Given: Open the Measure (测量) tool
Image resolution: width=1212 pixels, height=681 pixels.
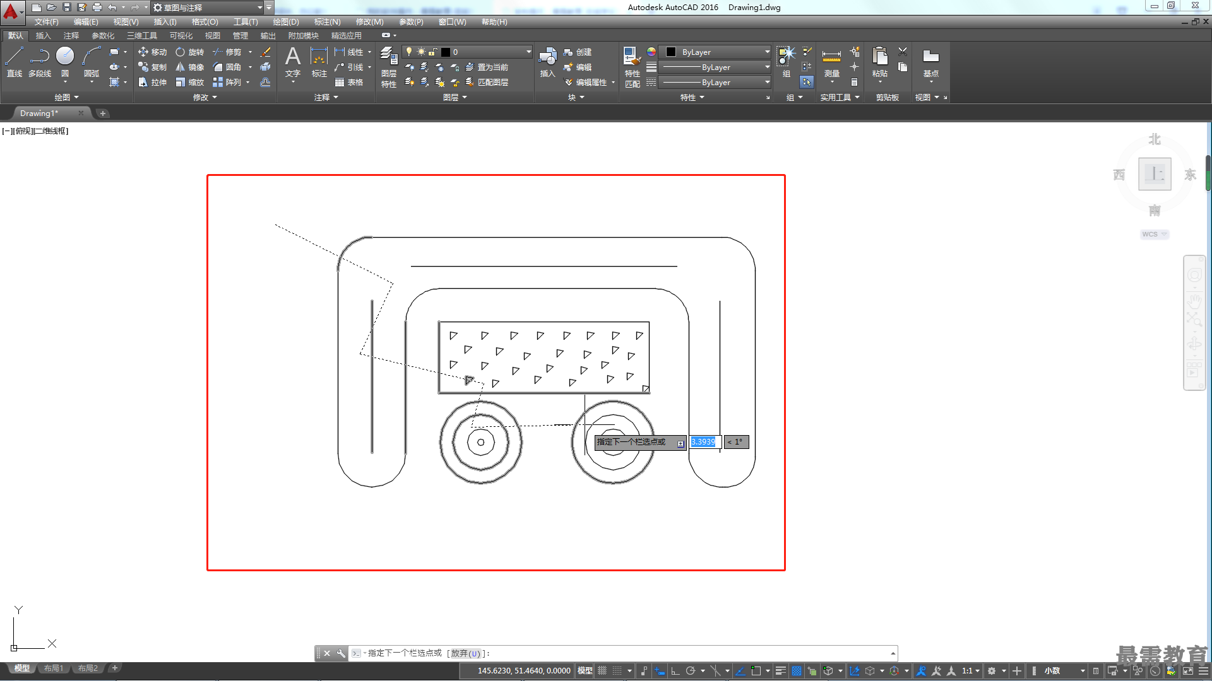Looking at the screenshot, I should [x=831, y=62].
